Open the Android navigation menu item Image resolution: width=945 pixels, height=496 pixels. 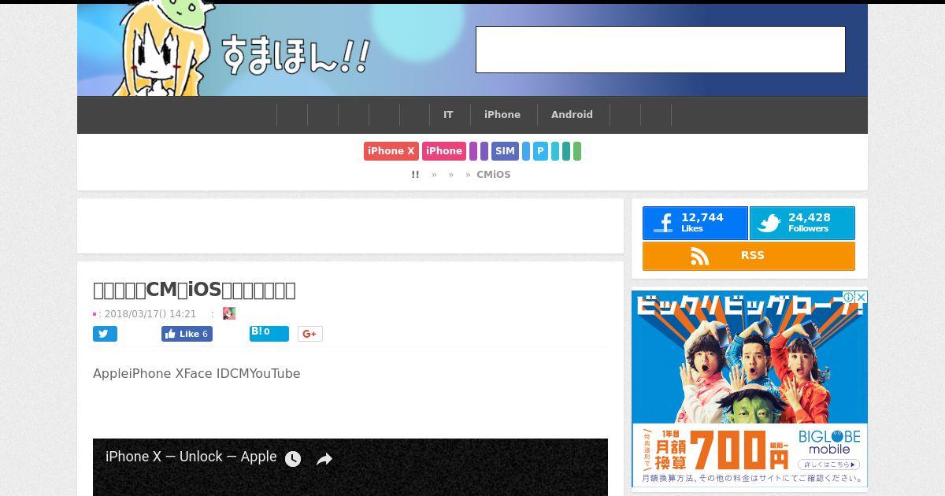(x=572, y=115)
